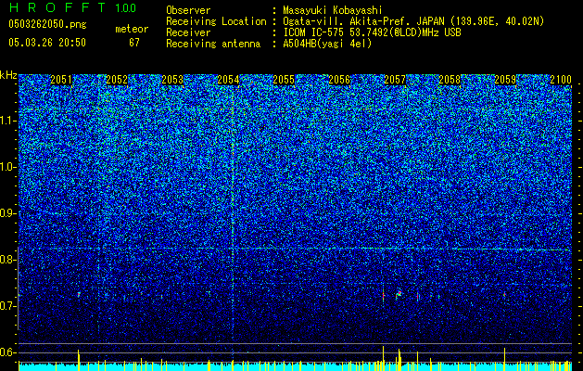Click the 2058 time marker
Screen dimensions: 583x371
(x=450, y=80)
